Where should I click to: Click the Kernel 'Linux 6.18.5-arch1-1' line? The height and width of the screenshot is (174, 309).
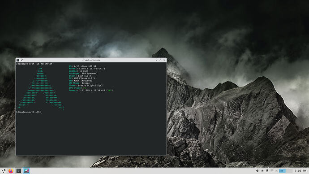coord(87,69)
